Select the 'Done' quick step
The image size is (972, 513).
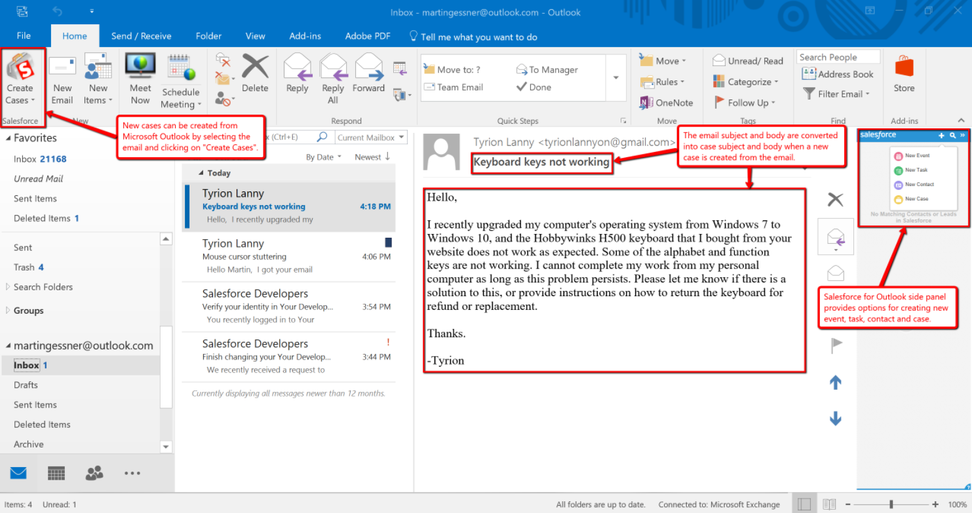click(534, 87)
